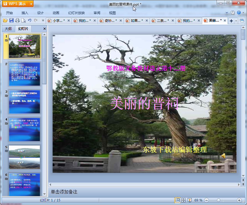Viewport: 247px width, 205px height.
Task: Click the window arrangement icon
Action: (242, 21)
